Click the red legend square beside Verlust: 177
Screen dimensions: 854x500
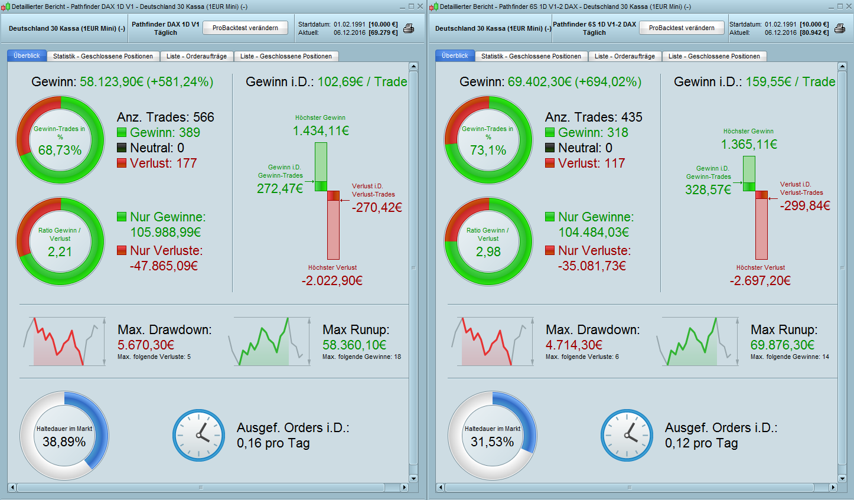pyautogui.click(x=122, y=164)
